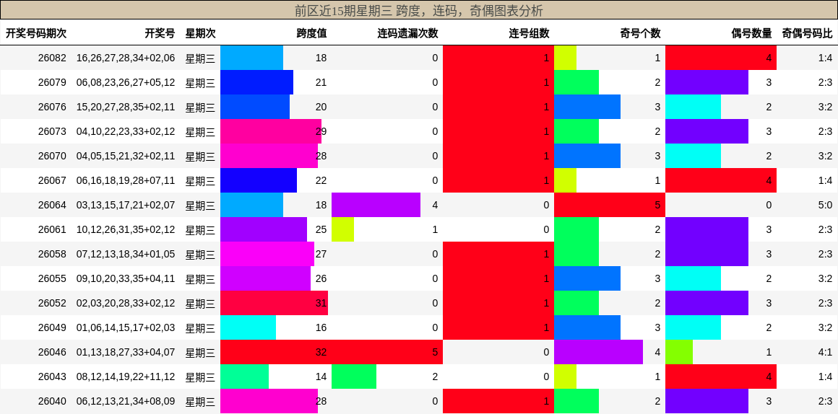Click 连号组数 value 0 in row 26061

click(546, 229)
